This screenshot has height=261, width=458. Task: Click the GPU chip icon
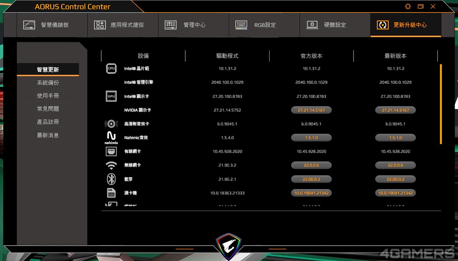[111, 96]
